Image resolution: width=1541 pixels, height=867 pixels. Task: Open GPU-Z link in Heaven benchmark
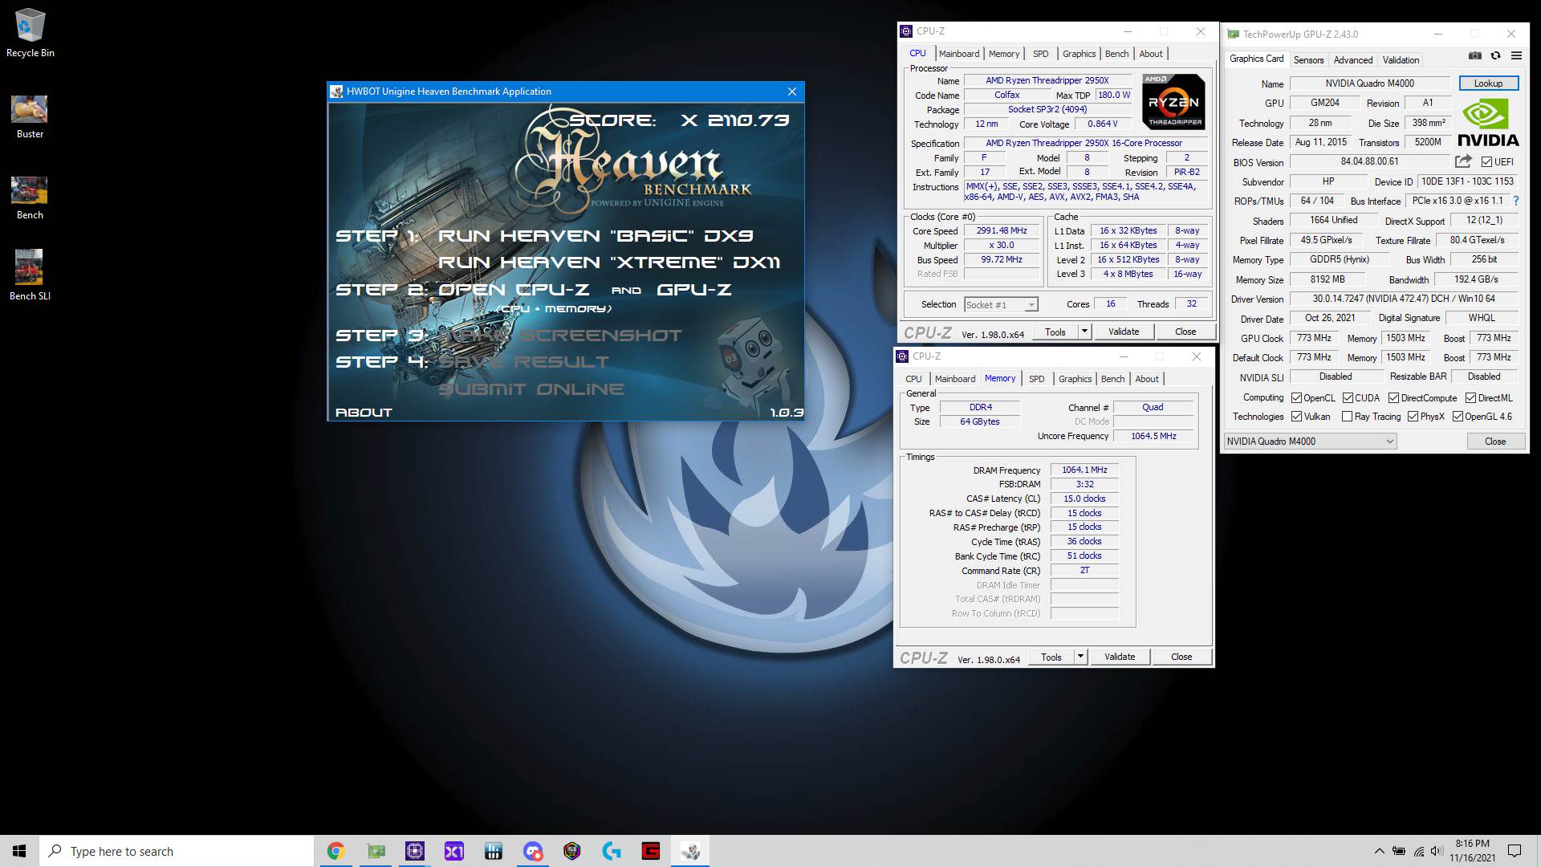(x=693, y=290)
